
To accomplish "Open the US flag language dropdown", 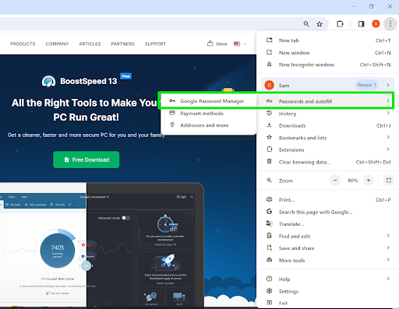I will coord(240,44).
